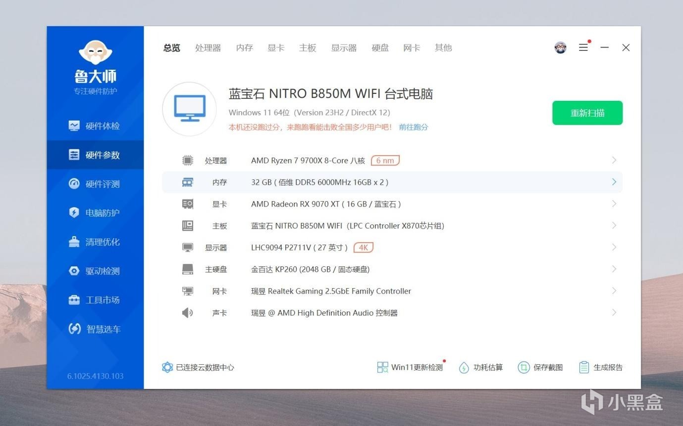
Task: Expand the 主硬盘 row chevron
Action: [x=614, y=269]
